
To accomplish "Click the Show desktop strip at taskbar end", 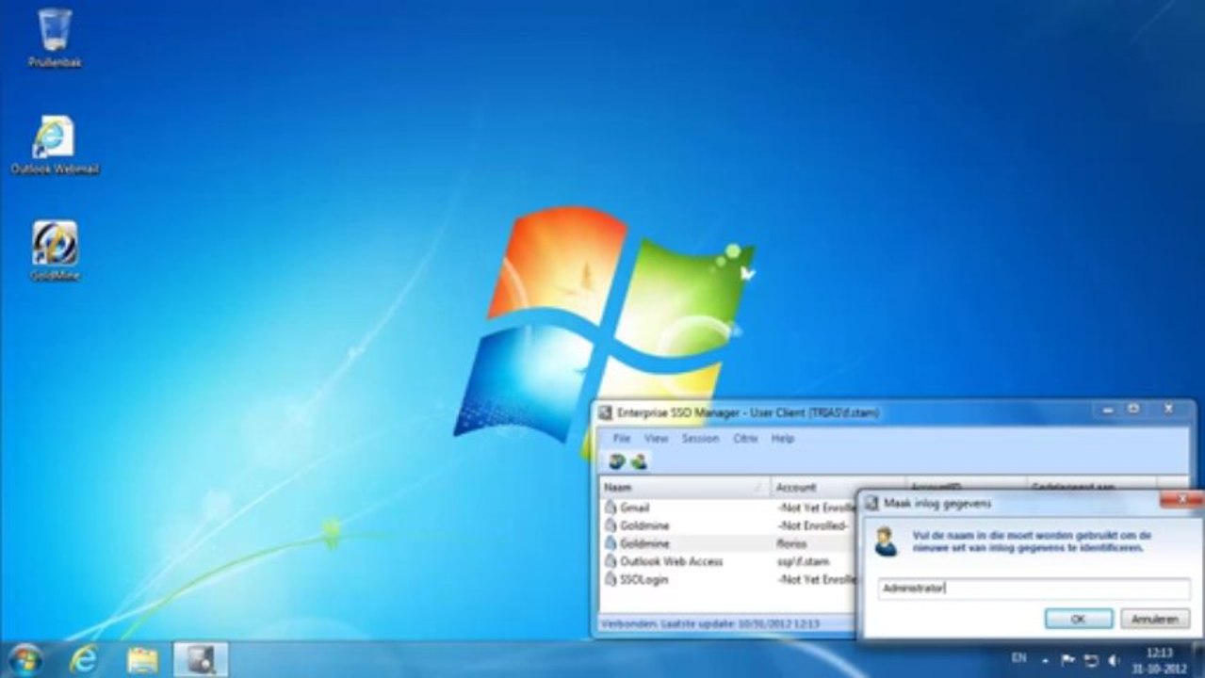I will [1198, 659].
